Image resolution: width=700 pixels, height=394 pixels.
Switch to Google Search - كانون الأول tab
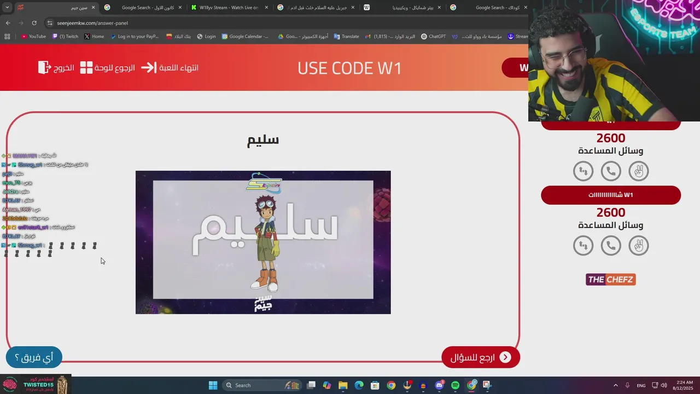tap(144, 8)
